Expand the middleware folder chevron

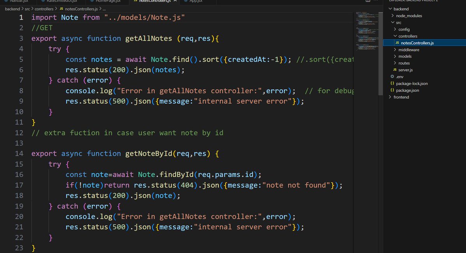tap(395, 50)
